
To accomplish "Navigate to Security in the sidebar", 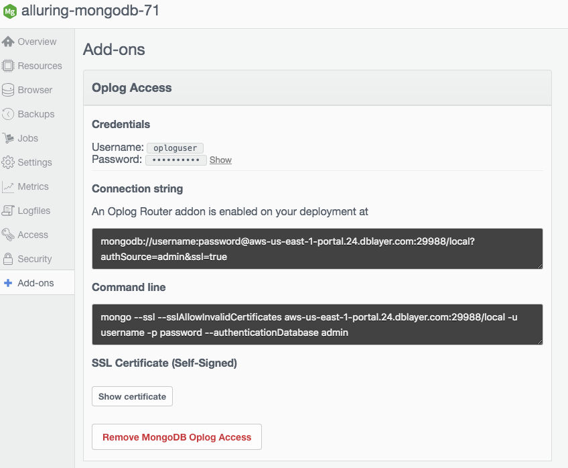I will point(35,258).
